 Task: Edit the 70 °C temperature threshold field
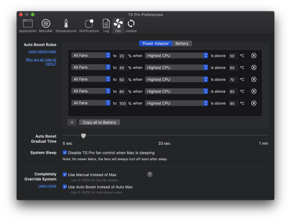(x=233, y=79)
